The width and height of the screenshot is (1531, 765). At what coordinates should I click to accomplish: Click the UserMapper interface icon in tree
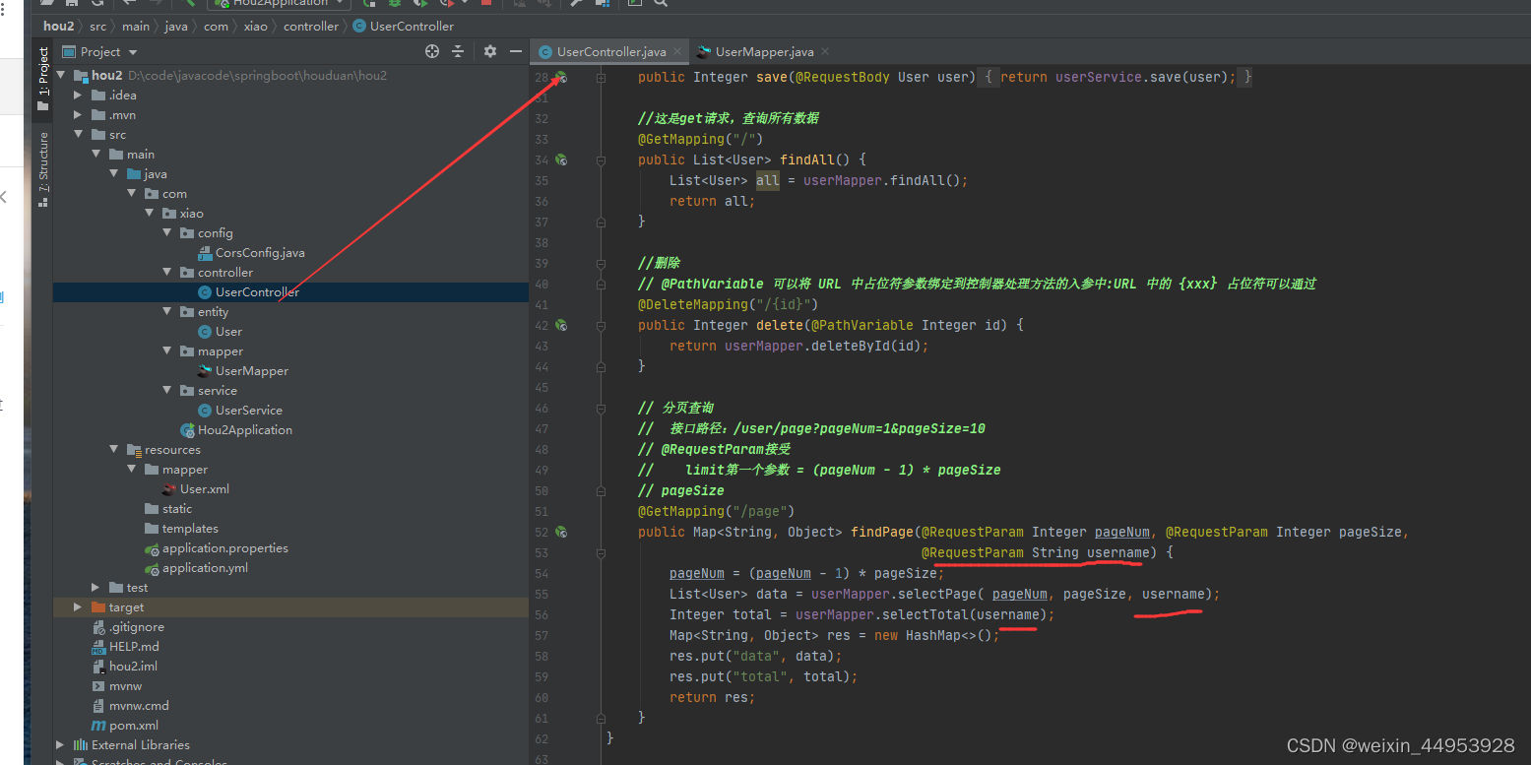click(x=205, y=371)
